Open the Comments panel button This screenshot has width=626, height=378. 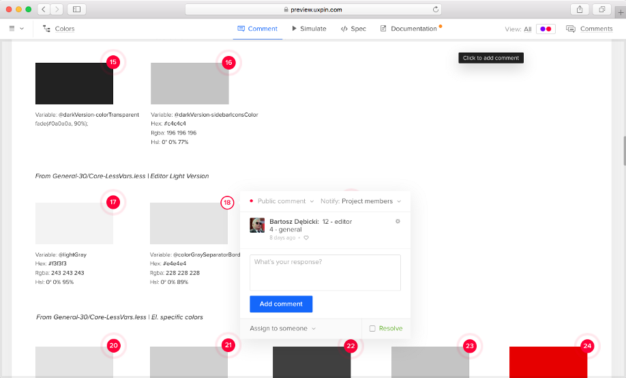click(589, 29)
